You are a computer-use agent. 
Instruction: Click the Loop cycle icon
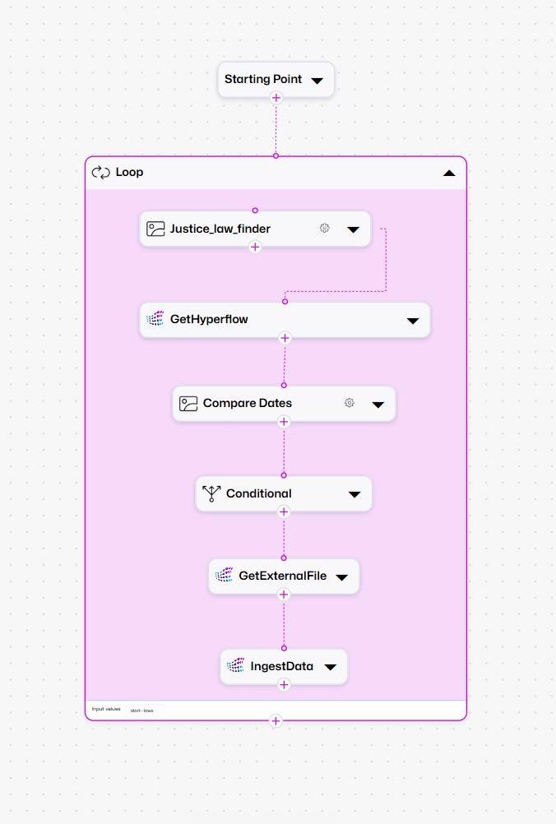pyautogui.click(x=101, y=172)
